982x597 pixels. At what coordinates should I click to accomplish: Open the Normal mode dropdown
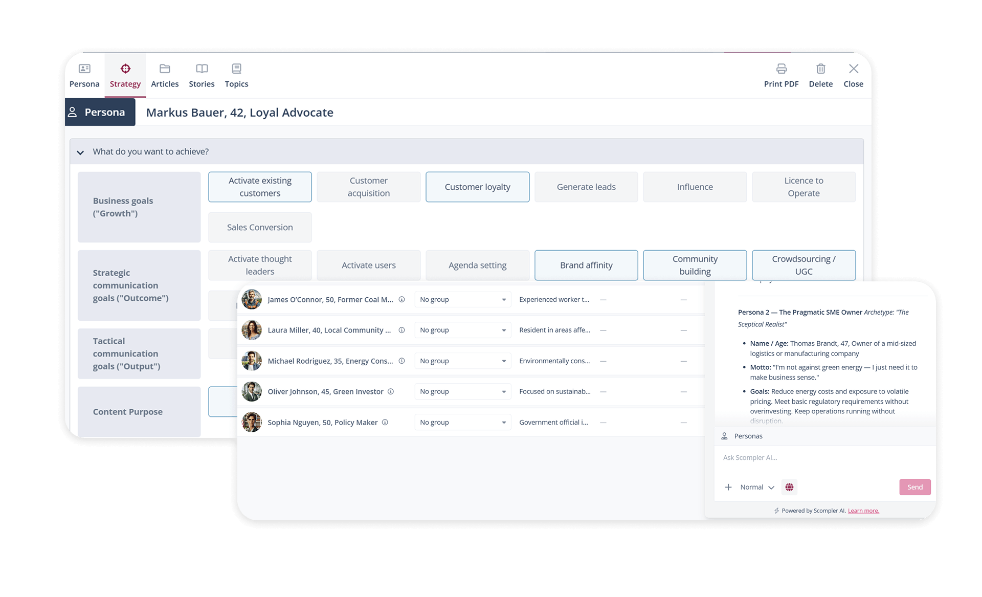[757, 487]
